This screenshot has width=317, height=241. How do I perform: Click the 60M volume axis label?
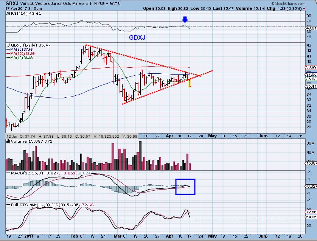310,143
